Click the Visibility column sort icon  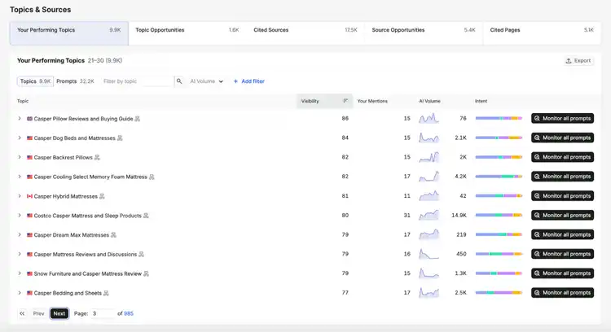click(x=345, y=101)
